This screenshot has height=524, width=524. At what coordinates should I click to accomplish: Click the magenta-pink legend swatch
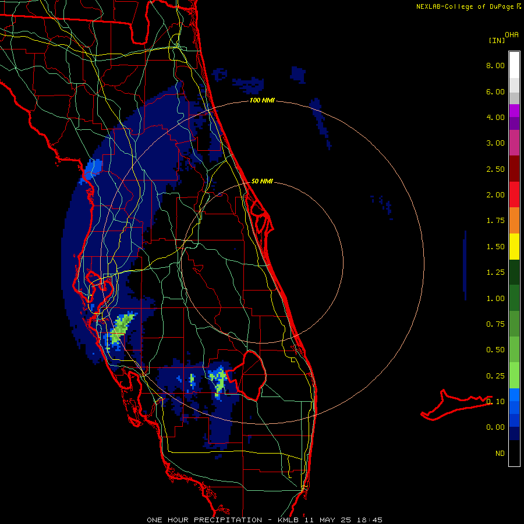coord(514,143)
